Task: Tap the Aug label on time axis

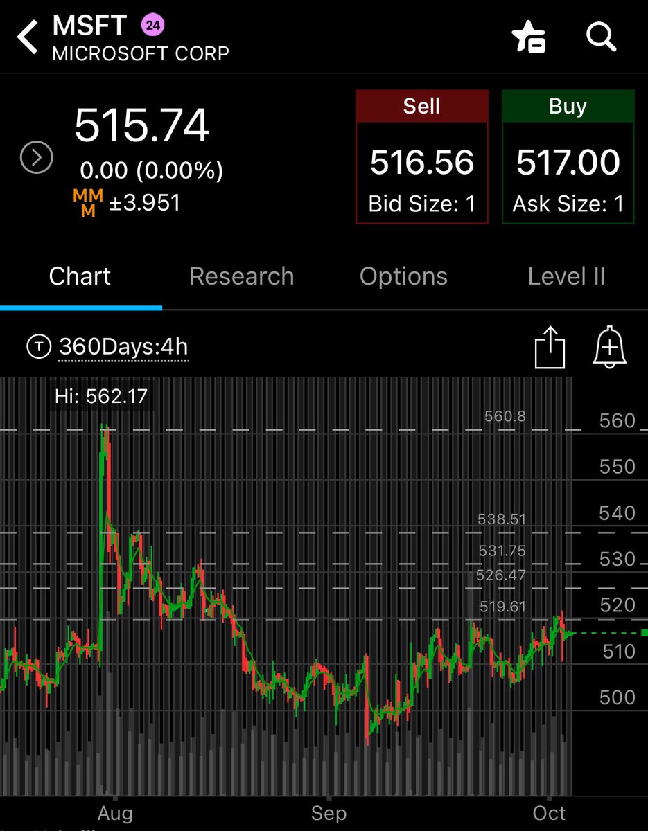Action: point(115,812)
